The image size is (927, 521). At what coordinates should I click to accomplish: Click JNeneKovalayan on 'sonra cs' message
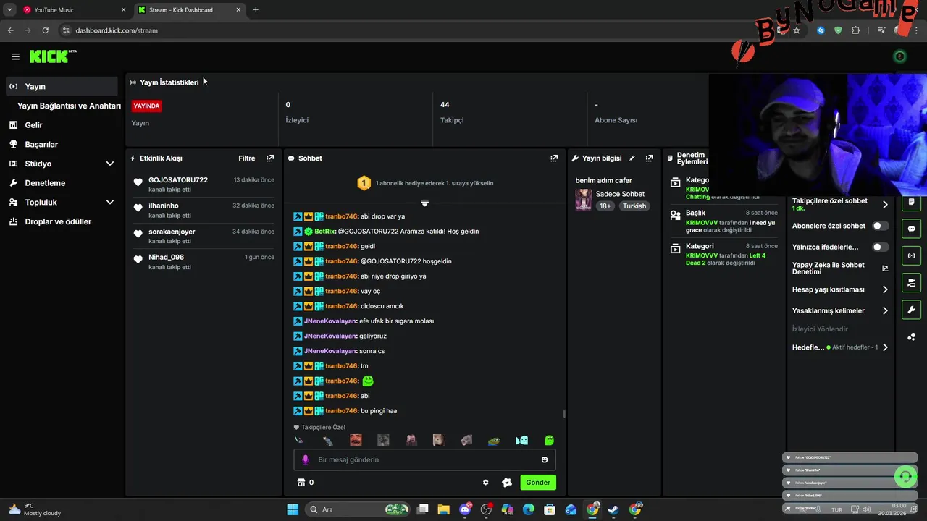pyautogui.click(x=330, y=351)
